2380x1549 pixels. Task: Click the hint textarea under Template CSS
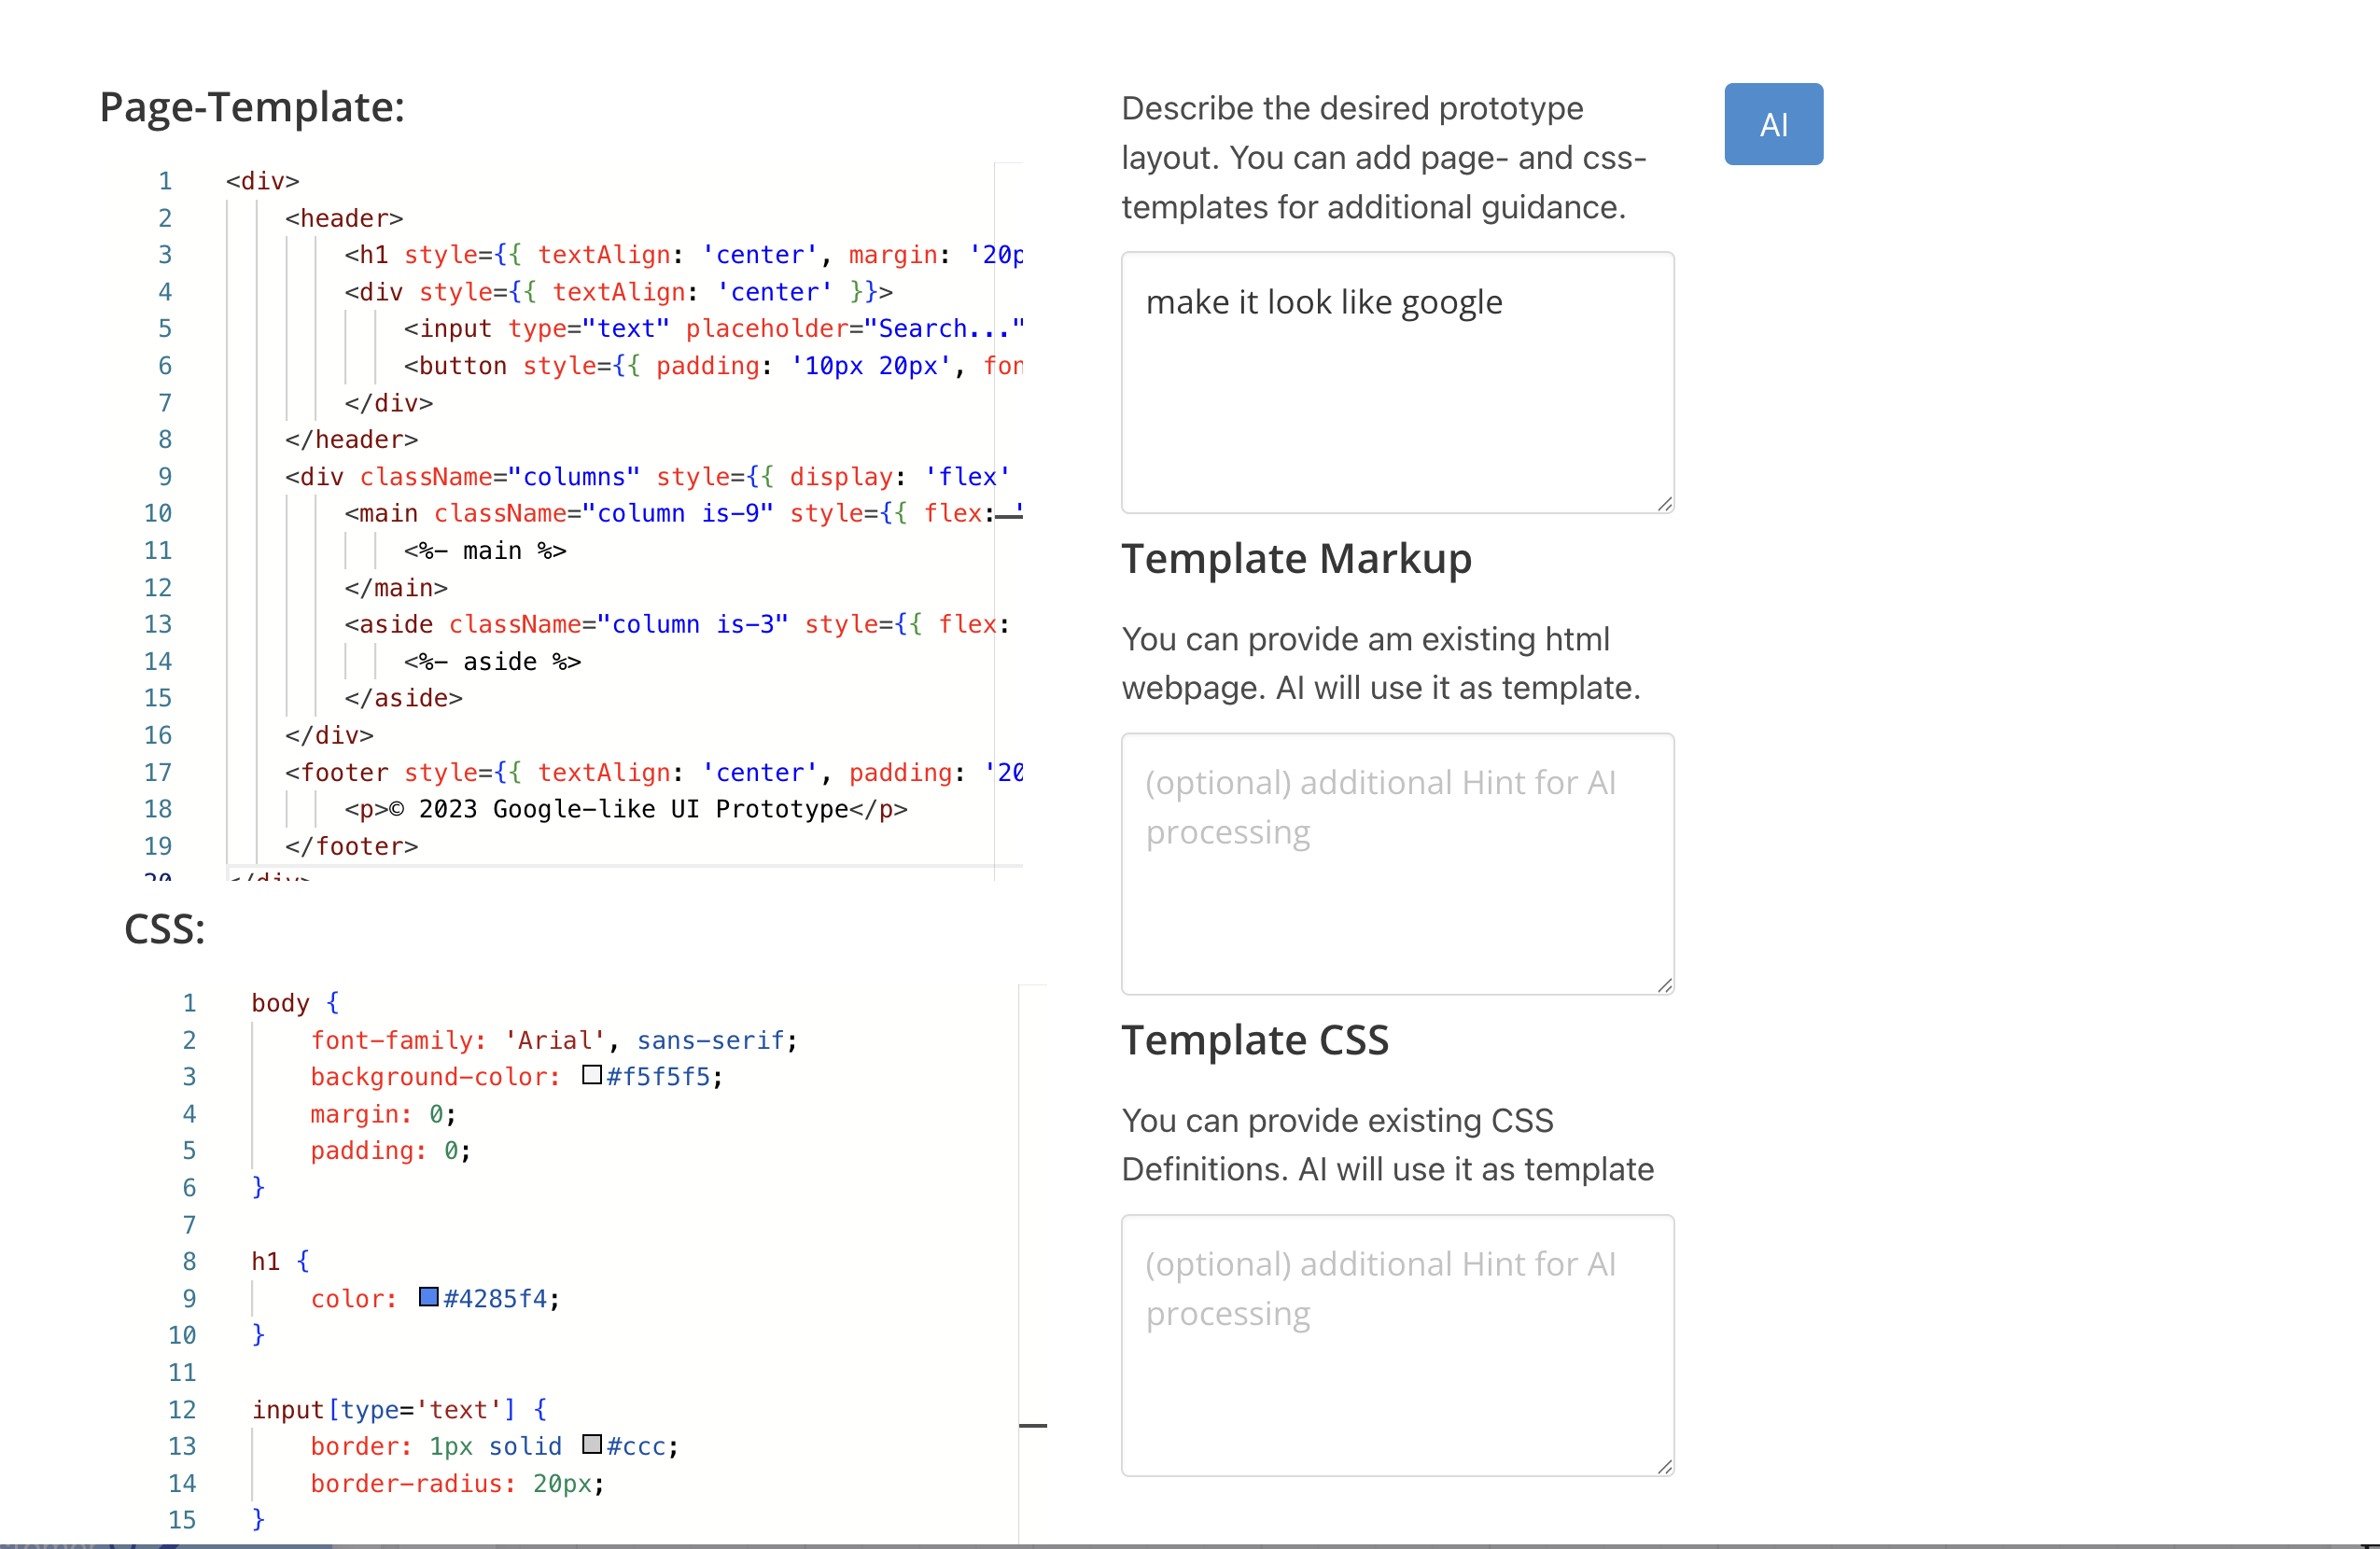tap(1396, 1344)
